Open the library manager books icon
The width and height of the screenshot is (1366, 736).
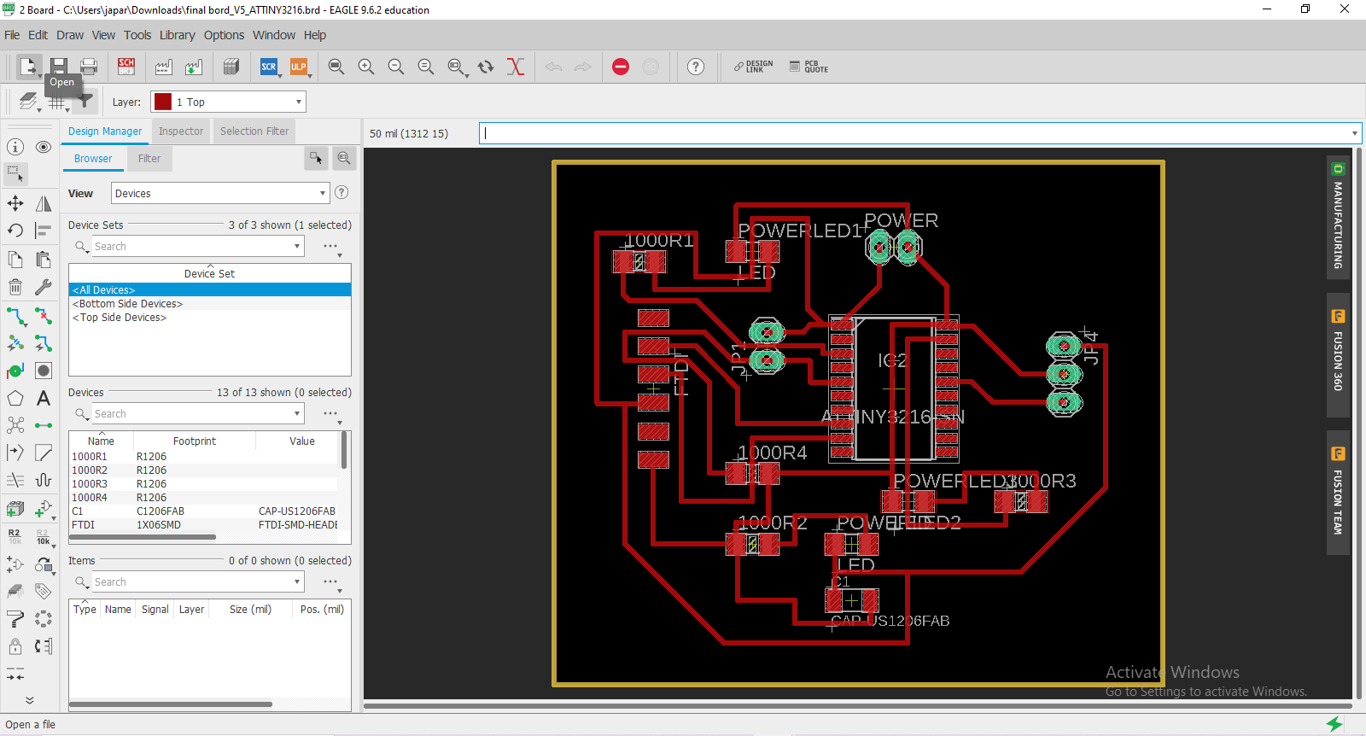231,67
